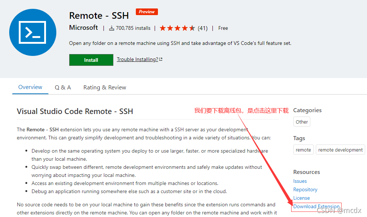Click the green Install button

pyautogui.click(x=91, y=60)
